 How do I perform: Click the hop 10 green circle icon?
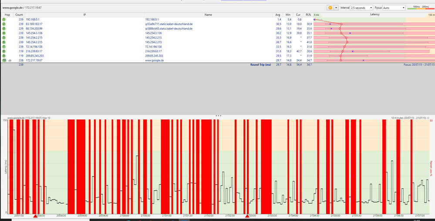tap(4, 60)
